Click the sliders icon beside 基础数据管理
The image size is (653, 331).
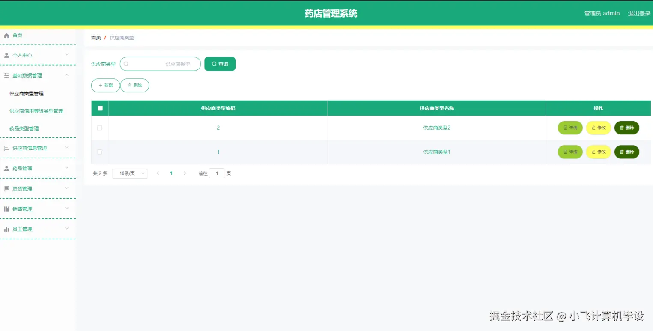click(6, 75)
